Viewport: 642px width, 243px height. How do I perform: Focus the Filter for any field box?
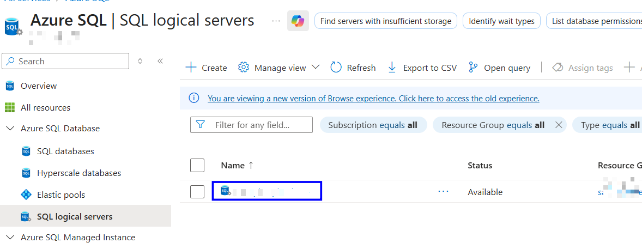point(251,125)
